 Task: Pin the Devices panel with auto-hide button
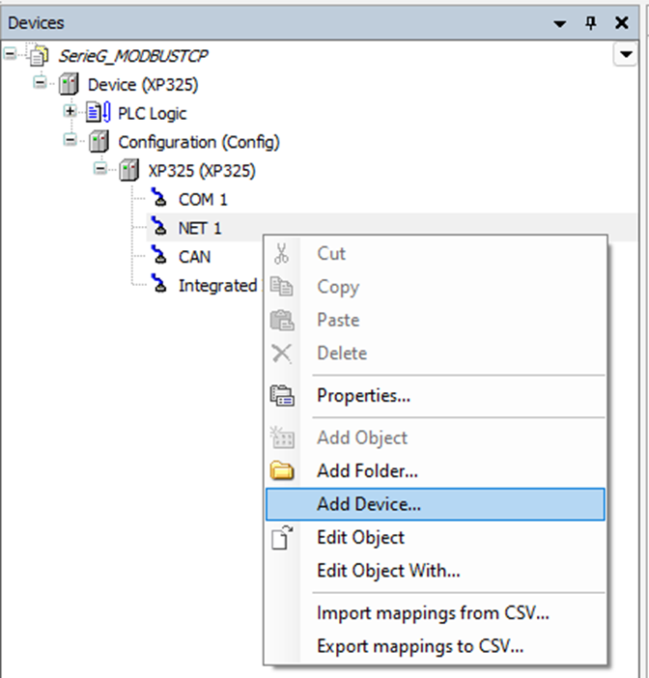(x=591, y=23)
